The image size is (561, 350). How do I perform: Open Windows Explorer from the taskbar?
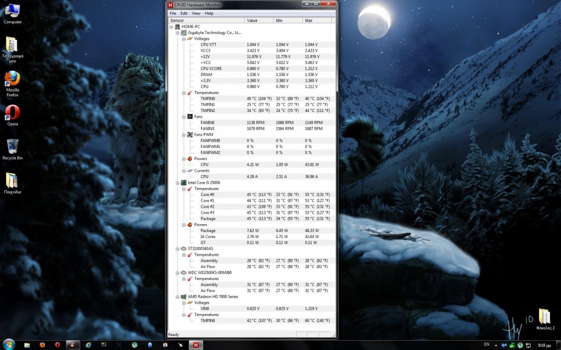click(x=27, y=345)
